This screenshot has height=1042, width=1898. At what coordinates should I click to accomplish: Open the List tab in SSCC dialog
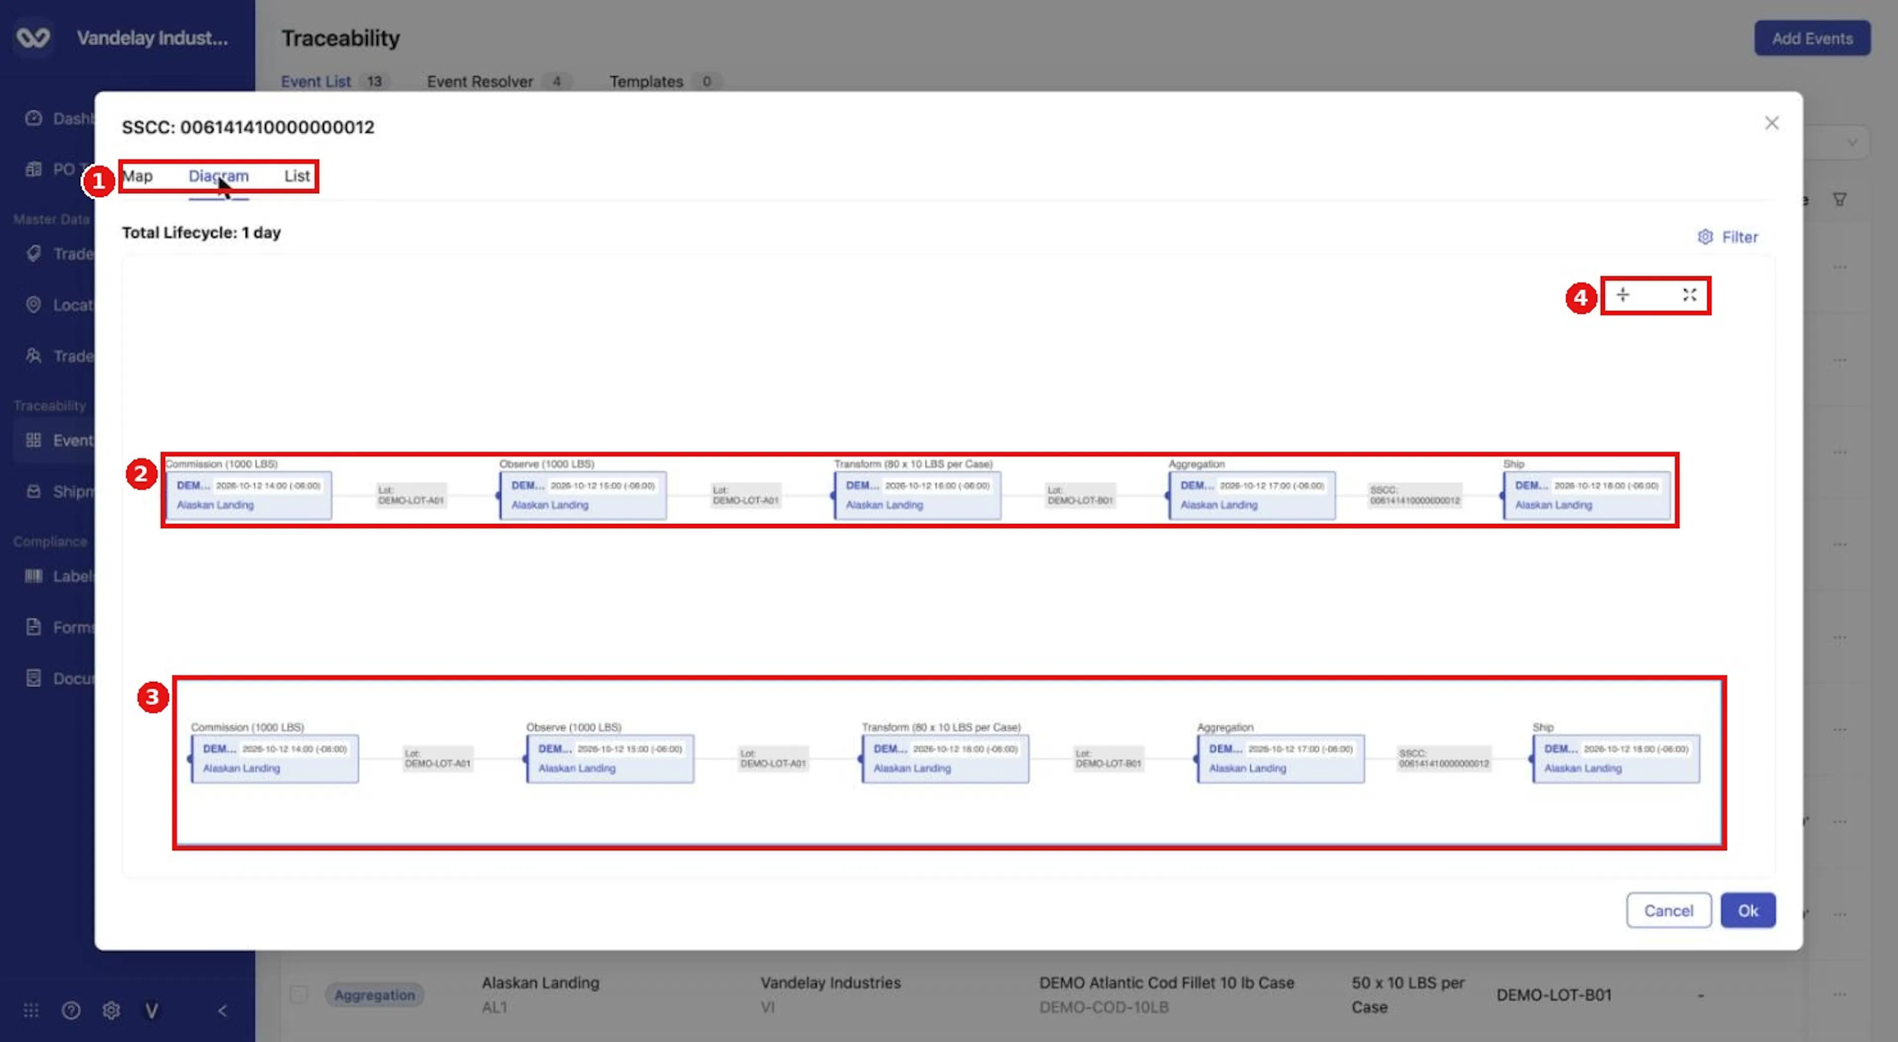pyautogui.click(x=297, y=175)
